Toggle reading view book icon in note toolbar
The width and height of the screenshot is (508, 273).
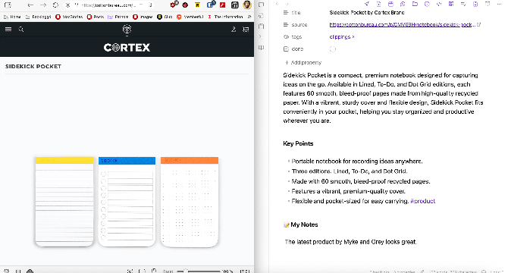[x=488, y=5]
